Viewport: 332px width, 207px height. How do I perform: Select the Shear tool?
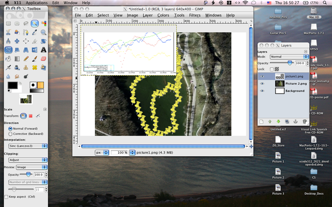[x=17, y=50]
